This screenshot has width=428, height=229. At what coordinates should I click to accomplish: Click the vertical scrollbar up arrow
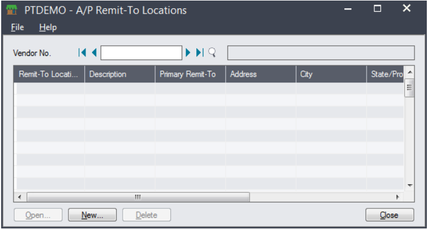coord(410,72)
